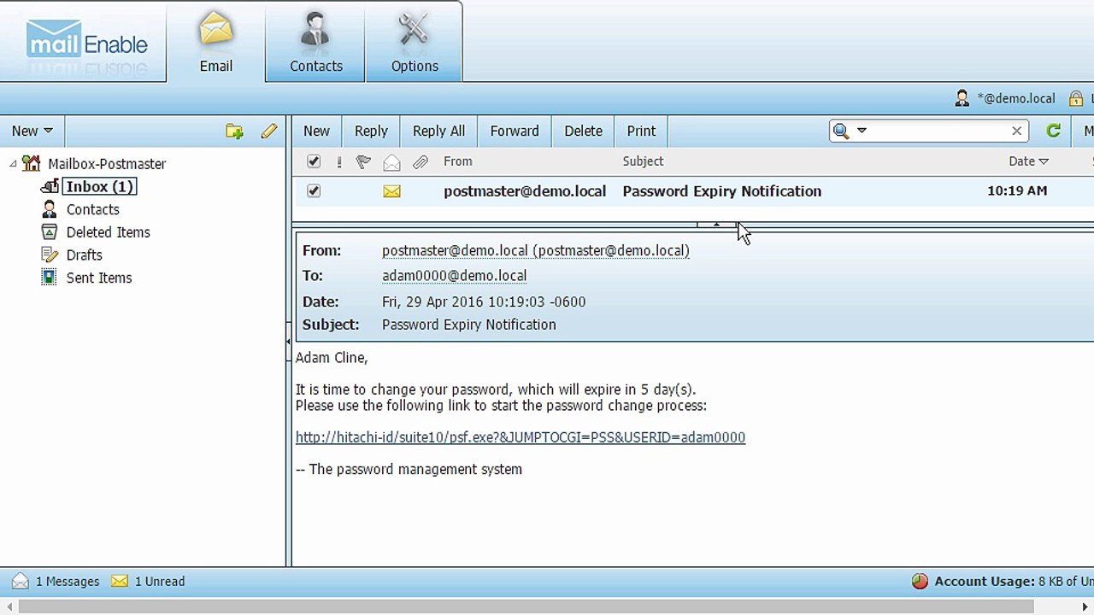Click the Inbox folder icon
Screen dimensions: 1094x615
coord(50,186)
